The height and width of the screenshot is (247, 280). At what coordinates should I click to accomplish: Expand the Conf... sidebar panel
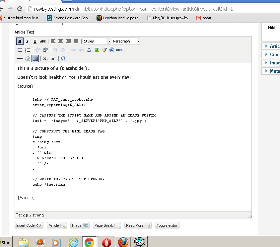pyautogui.click(x=271, y=54)
